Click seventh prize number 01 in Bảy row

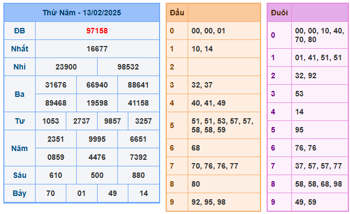tap(82, 193)
